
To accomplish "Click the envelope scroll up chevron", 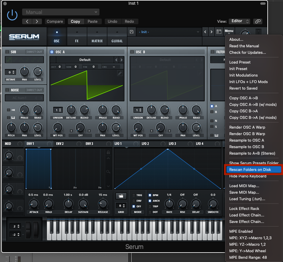I will 108,159.
